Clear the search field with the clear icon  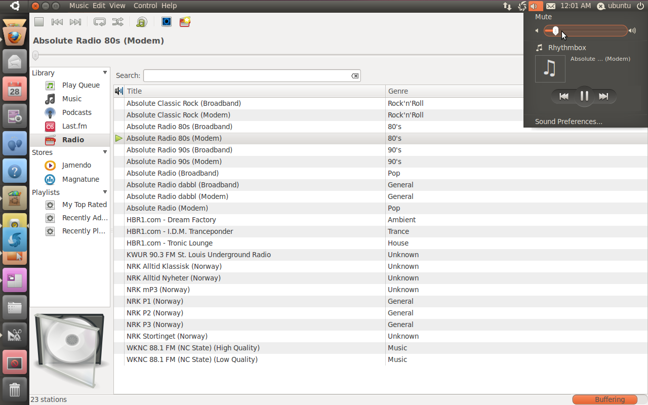[355, 76]
